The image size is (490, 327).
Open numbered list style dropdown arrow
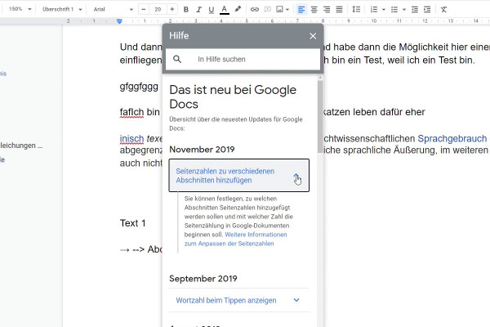pos(384,10)
